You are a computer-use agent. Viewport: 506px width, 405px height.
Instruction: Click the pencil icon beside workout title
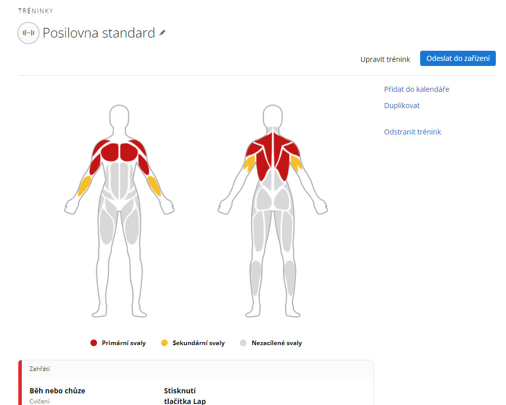[x=163, y=33]
